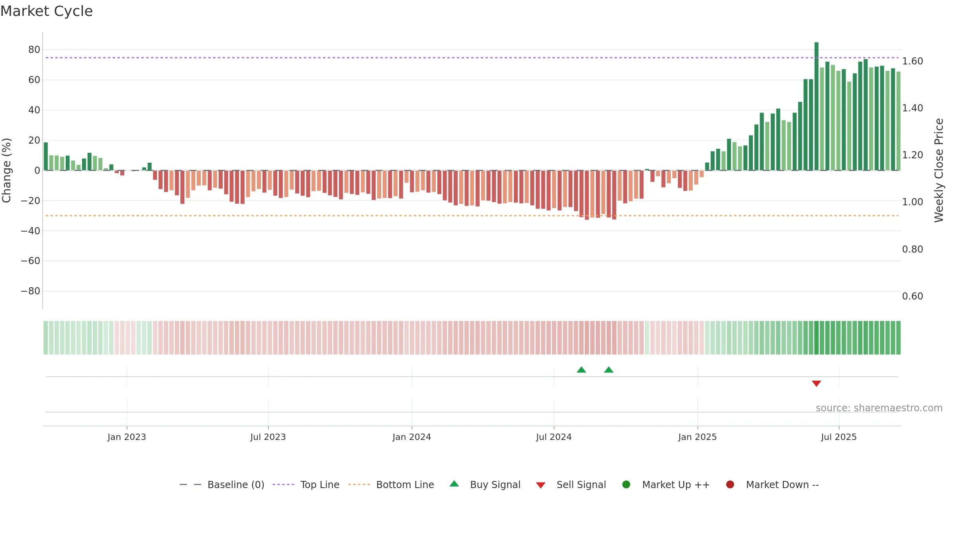
Task: Click the first dark green bar at chart start
Action: (x=46, y=156)
